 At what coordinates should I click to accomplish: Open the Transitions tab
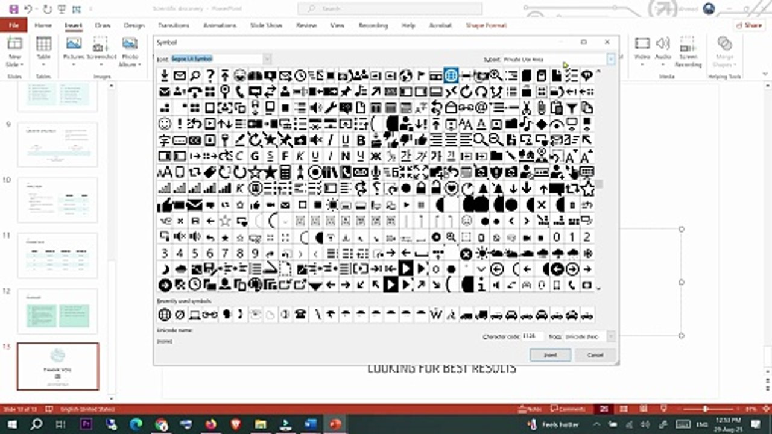(x=174, y=25)
